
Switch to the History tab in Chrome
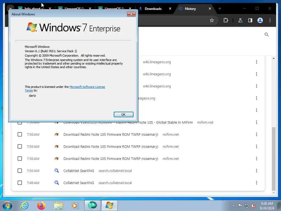click(x=190, y=9)
